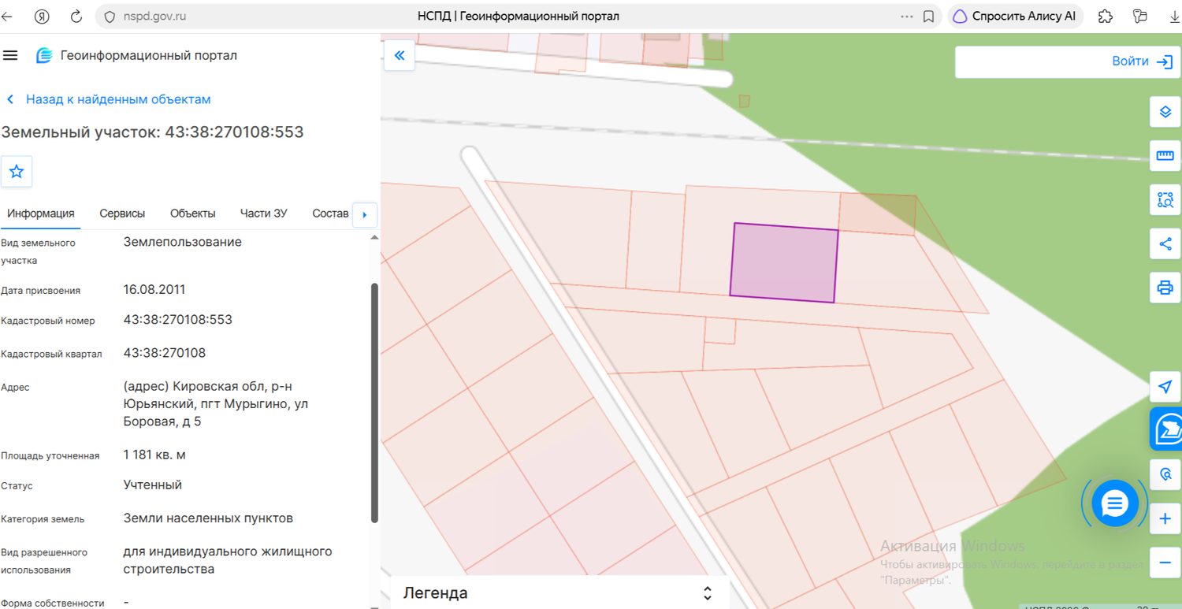Click the info panel vertical scrollbar
The width and height of the screenshot is (1182, 609).
pos(374,402)
